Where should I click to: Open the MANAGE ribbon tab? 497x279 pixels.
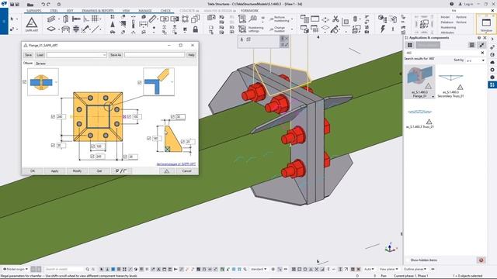tap(145, 11)
